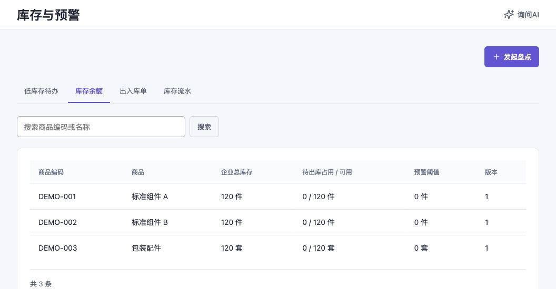556x289 pixels.
Task: Click 0 / 120 套 in DEMO-003 row
Action: coord(319,249)
